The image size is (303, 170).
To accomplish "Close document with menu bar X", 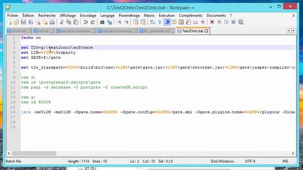I will (x=294, y=16).
